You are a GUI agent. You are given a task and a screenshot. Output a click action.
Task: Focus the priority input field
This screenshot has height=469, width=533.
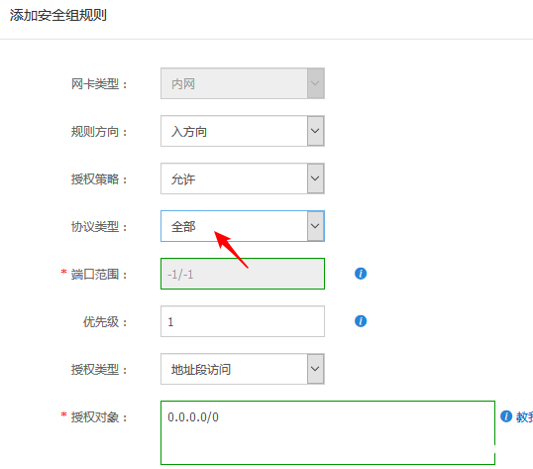[243, 321]
